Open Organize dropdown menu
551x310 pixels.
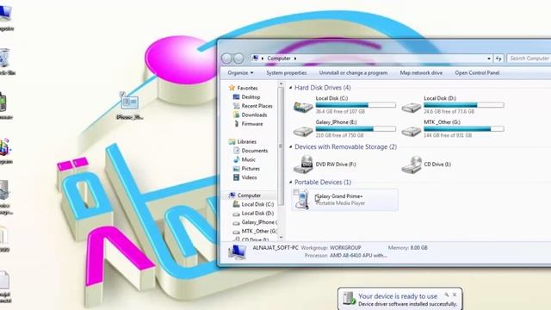[x=240, y=72]
